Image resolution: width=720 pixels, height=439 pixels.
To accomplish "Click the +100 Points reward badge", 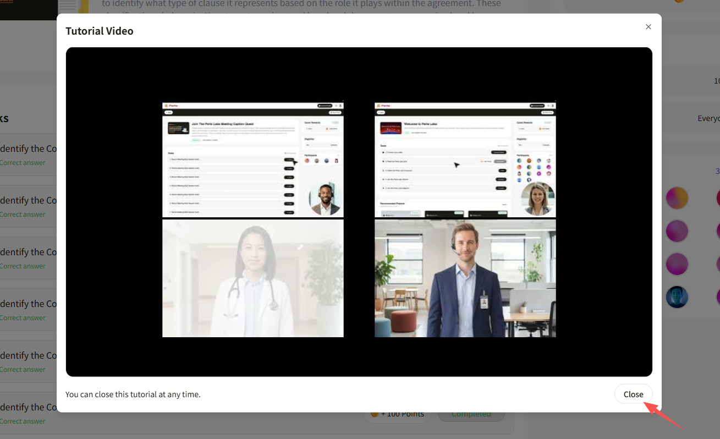I will coord(397,413).
